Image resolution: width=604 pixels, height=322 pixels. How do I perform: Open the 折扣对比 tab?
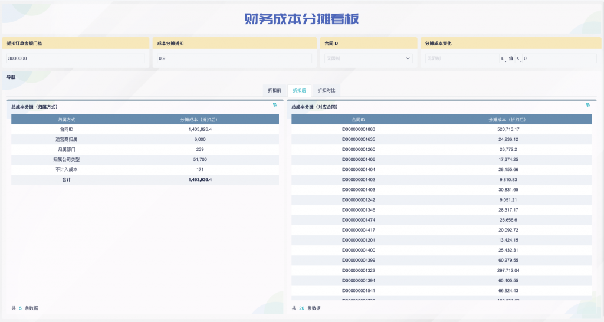pos(326,91)
